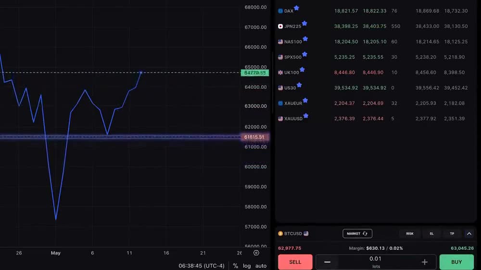Collapse the order panel chevron
This screenshot has height=270, width=481.
click(x=469, y=233)
